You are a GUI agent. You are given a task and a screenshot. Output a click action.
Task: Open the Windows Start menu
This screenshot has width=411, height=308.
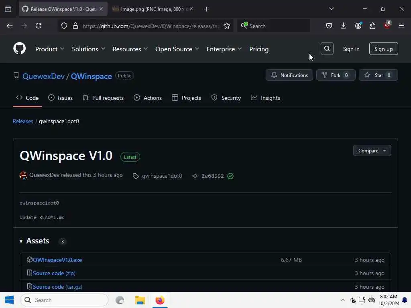click(x=9, y=300)
